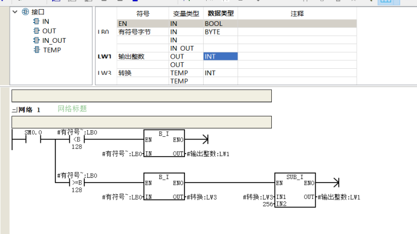Click comment cell of the EN row
The image size is (417, 234).
pos(297,24)
